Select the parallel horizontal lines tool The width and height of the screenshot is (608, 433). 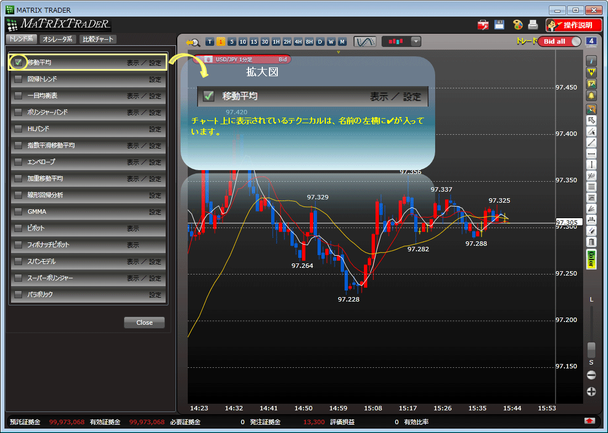coord(591,187)
